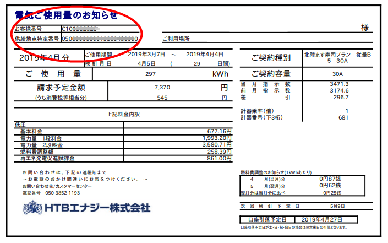Click the HTB Energy crest logo

pos(32,208)
